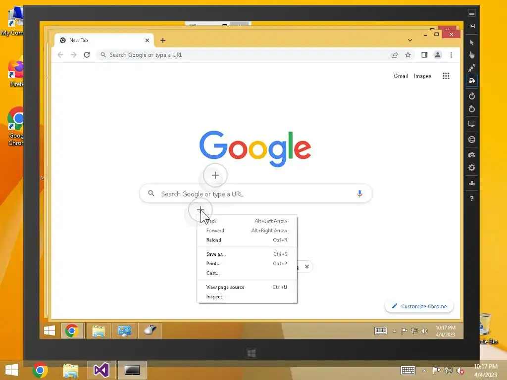Image resolution: width=507 pixels, height=380 pixels.
Task: Select the single-touch hand mode in emulator sidebar
Action: [x=472, y=55]
